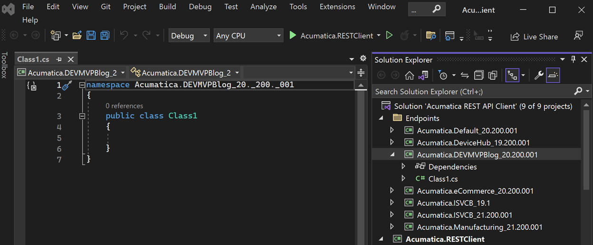Screen dimensions: 593x245
Task: Click the Hot Reload flame icon
Action: point(404,36)
